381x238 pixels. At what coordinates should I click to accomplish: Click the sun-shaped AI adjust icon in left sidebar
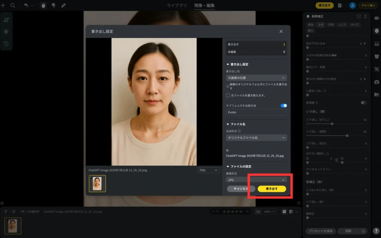pyautogui.click(x=6, y=32)
